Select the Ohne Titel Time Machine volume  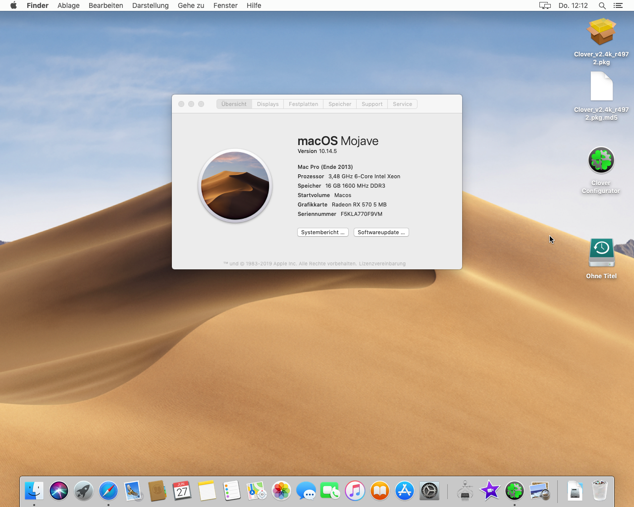(601, 253)
